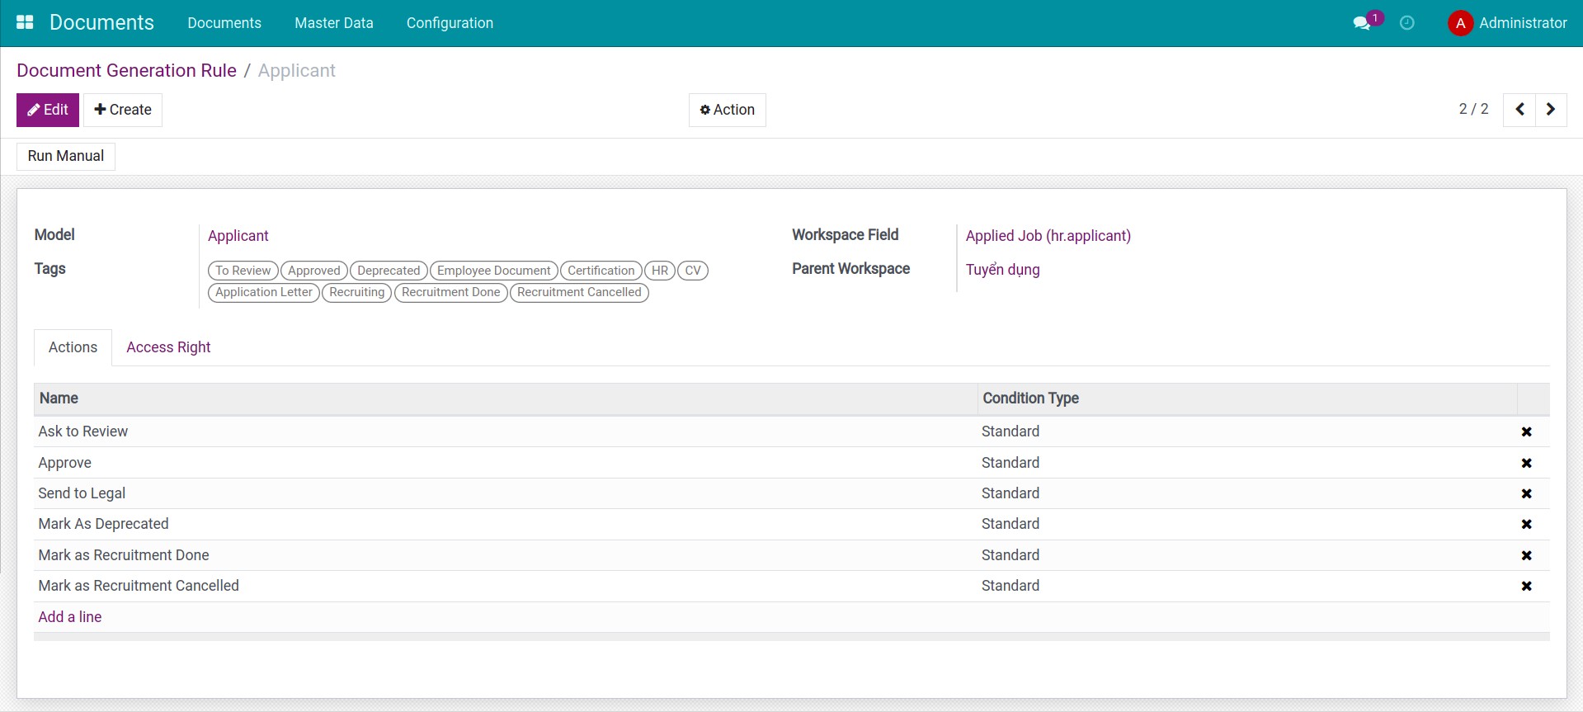Open the activities clock icon

click(1407, 23)
